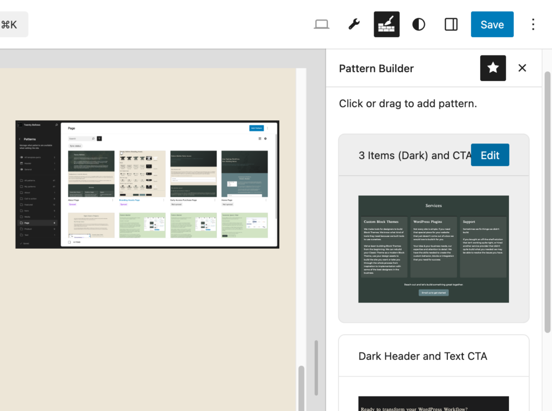Image resolution: width=552 pixels, height=411 pixels.
Task: Click the editor canvas vertical scrollbar
Action: tap(301, 388)
